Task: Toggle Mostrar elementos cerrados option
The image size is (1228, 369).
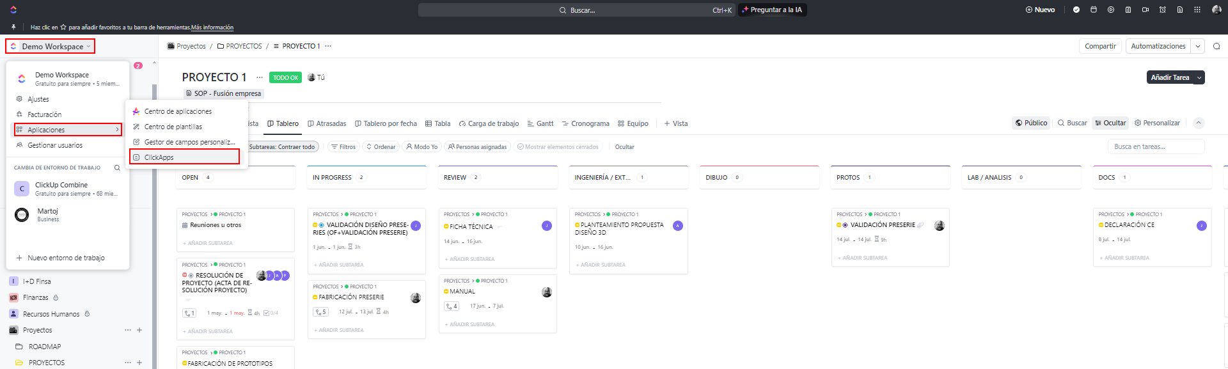Action: click(558, 147)
